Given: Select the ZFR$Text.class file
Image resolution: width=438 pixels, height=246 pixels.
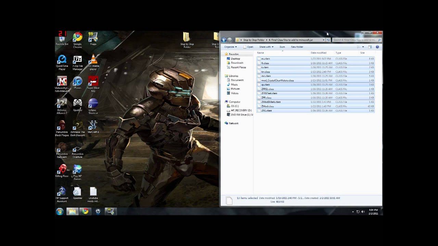Looking at the screenshot, I should click(315, 93).
